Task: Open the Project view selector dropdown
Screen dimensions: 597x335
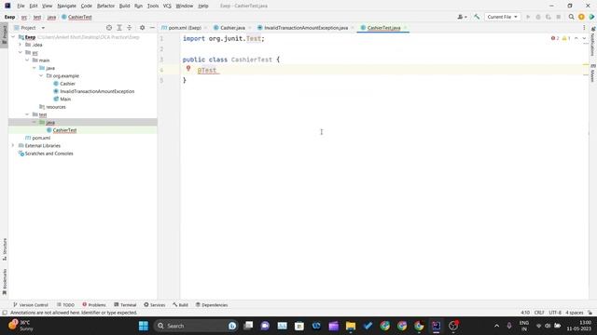Action: [x=30, y=28]
